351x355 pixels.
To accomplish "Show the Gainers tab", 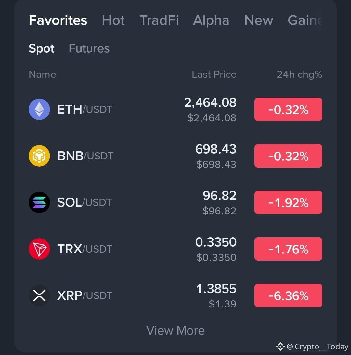I will [305, 20].
